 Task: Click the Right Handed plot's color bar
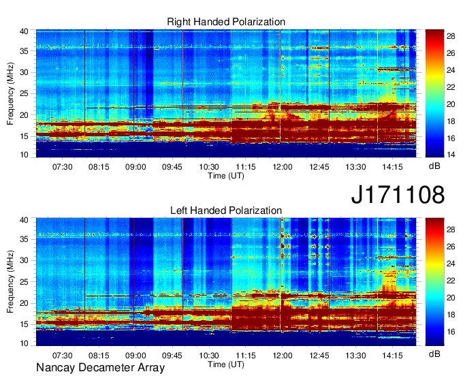click(x=434, y=93)
